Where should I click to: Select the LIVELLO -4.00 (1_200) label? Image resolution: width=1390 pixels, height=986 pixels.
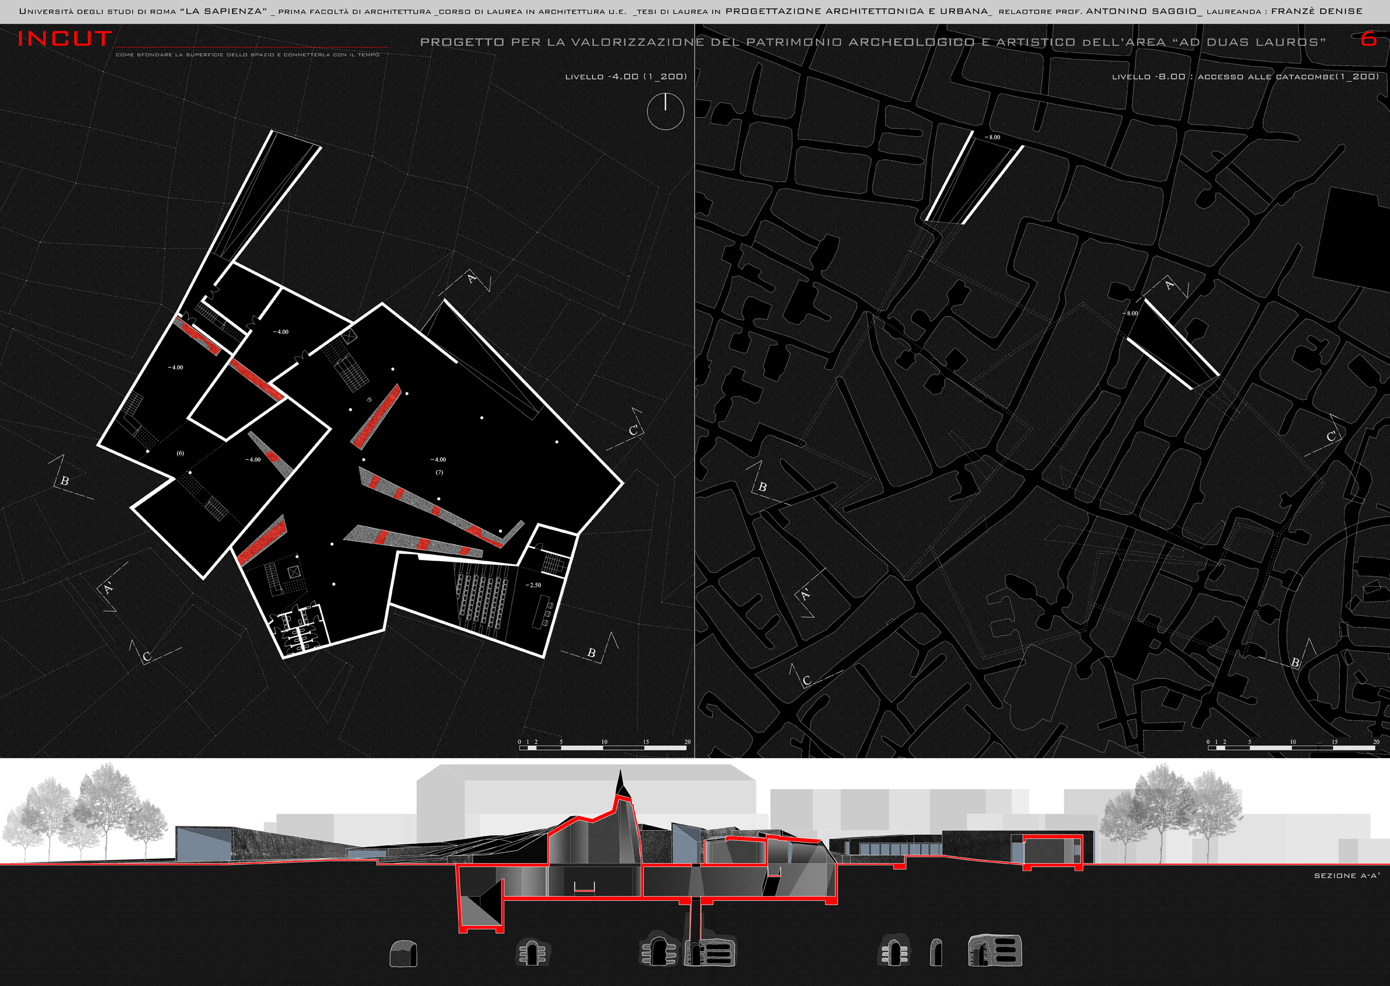tap(626, 76)
